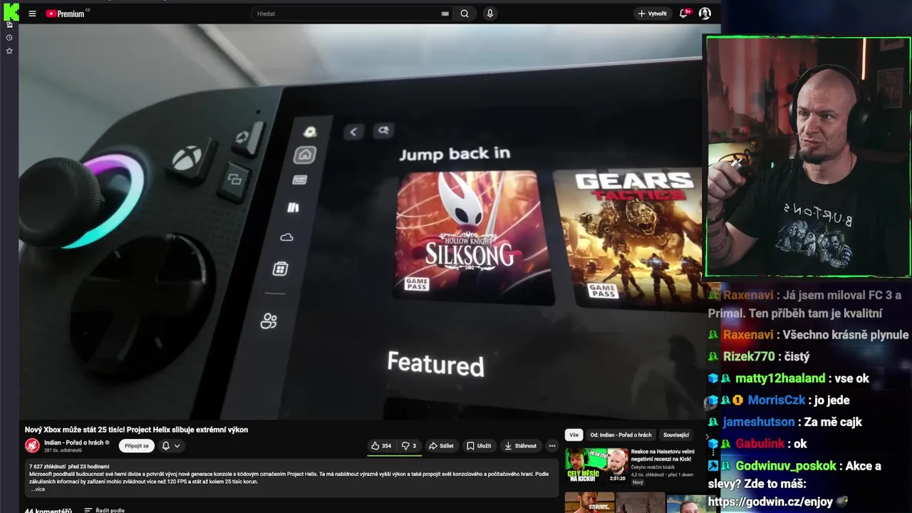This screenshot has width=912, height=513.
Task: Click the green Kick logo
Action: click(x=10, y=12)
